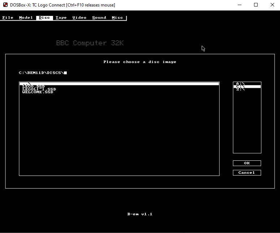Open the File menu
The image size is (280, 233).
pos(8,18)
